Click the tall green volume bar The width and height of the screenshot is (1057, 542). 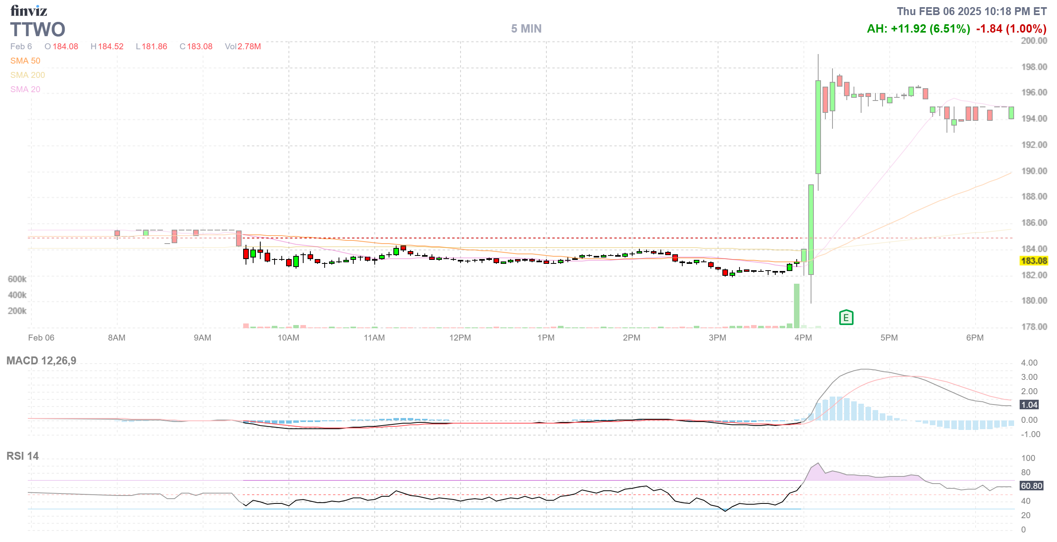(796, 306)
